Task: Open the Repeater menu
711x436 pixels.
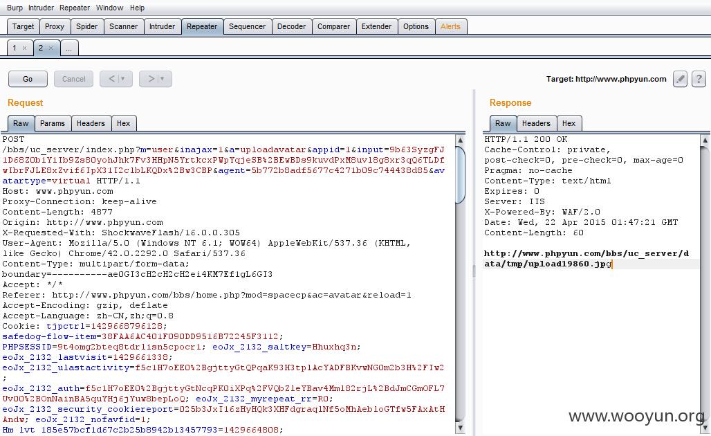Action: pos(75,8)
